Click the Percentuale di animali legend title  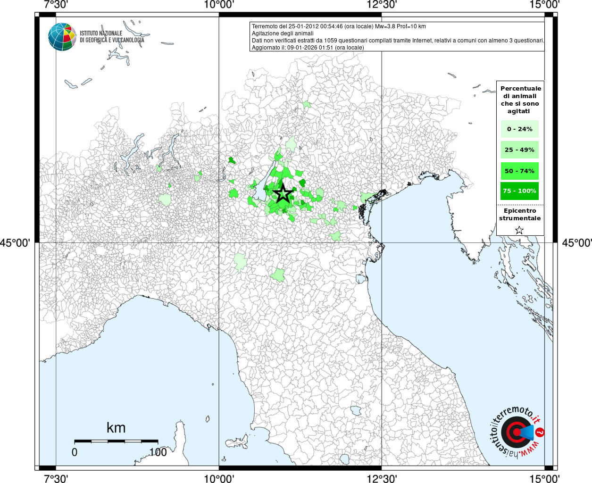point(521,100)
